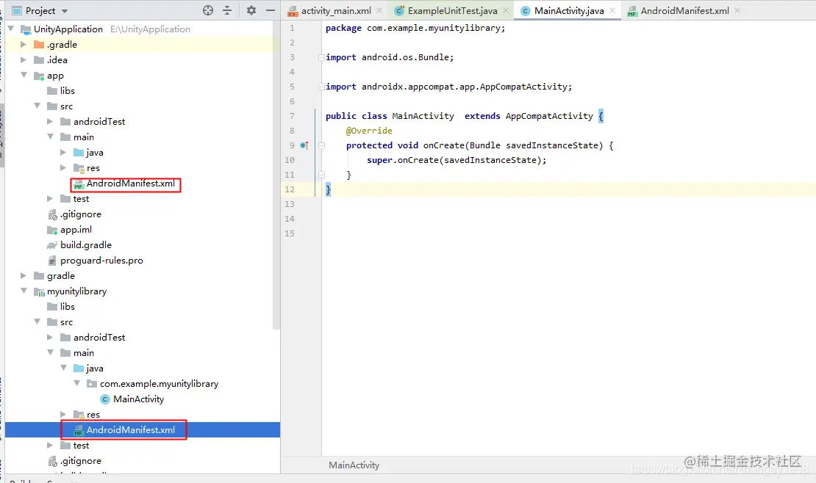Collapse the src folder under app
The image size is (816, 483).
(x=37, y=106)
